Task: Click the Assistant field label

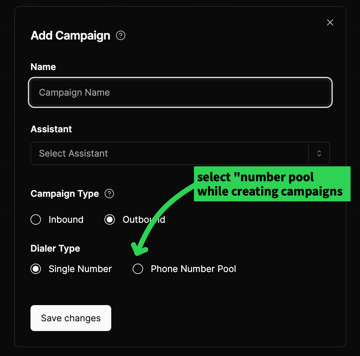Action: pyautogui.click(x=51, y=129)
